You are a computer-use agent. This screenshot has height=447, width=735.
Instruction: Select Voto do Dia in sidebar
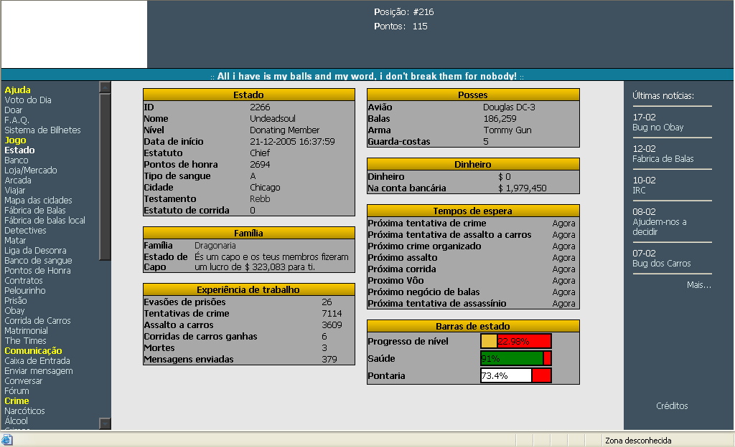(x=28, y=100)
